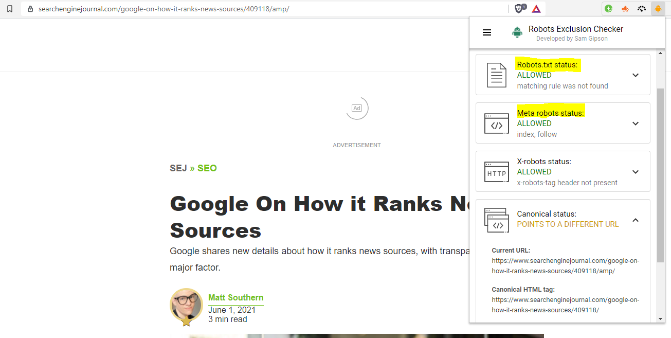This screenshot has width=671, height=338.
Task: Open the orange maple leaf extension
Action: 625,9
